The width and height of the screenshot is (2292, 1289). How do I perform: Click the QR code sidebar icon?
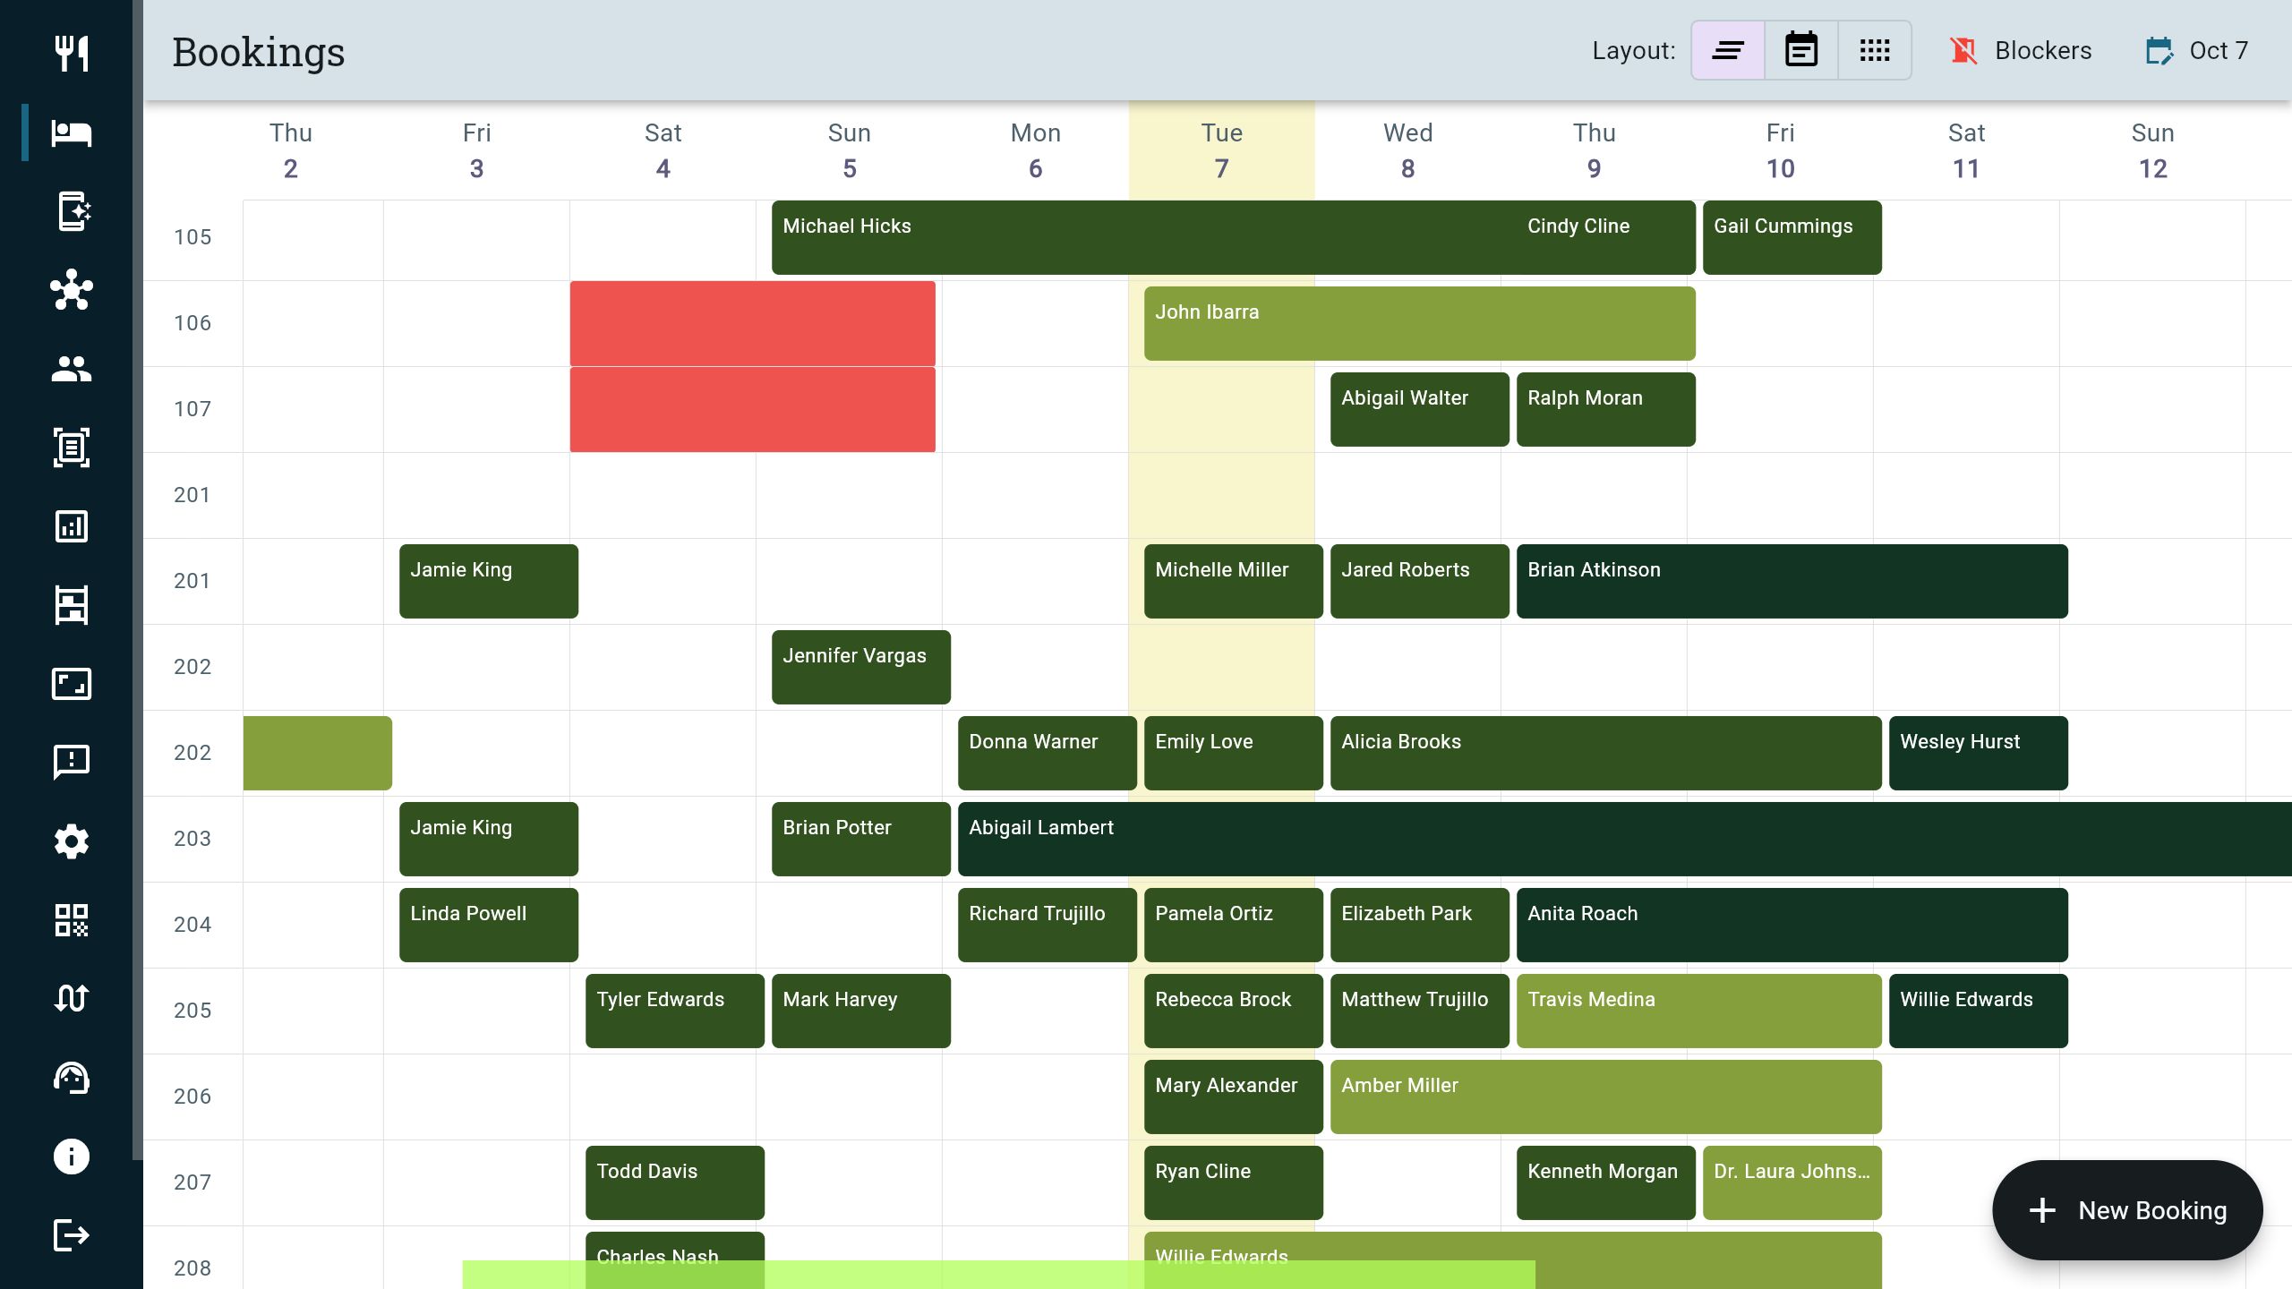[x=71, y=920]
